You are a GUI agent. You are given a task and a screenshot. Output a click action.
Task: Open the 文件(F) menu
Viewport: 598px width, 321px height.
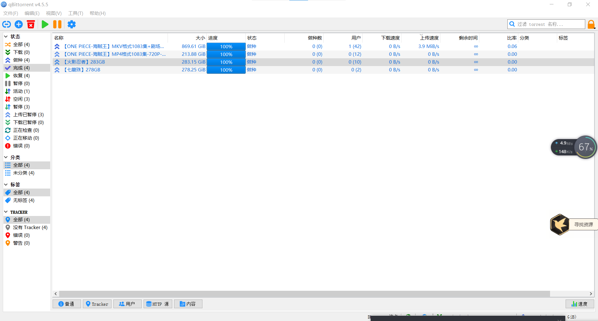[11, 13]
